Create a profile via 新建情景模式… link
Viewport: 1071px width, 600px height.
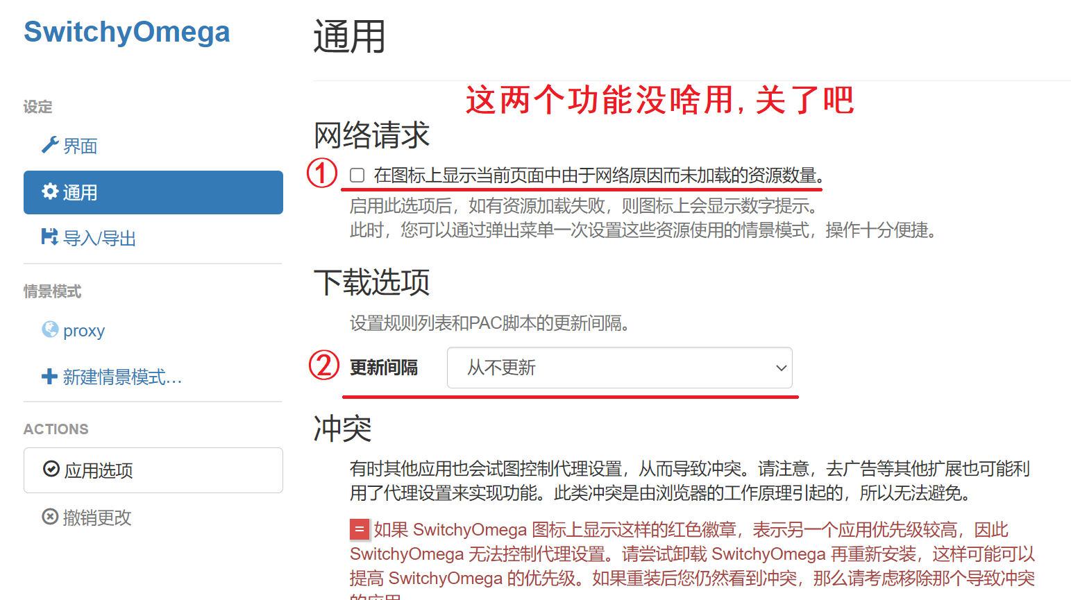coord(122,377)
